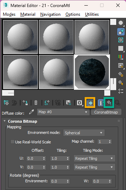Click the Get Material icon

coord(6,103)
